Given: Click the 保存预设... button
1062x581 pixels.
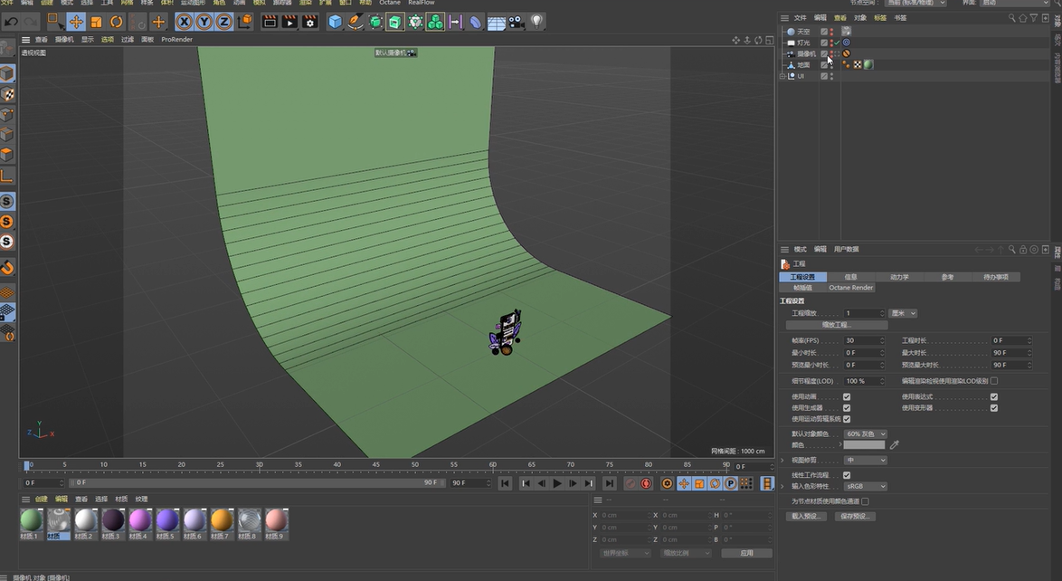Looking at the screenshot, I should 855,517.
